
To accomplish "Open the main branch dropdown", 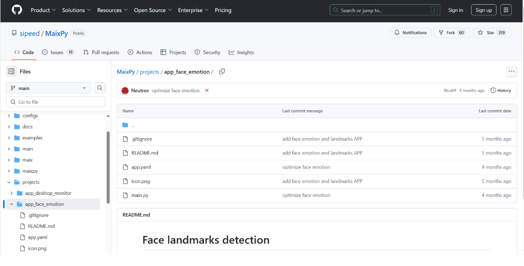I will pos(49,88).
